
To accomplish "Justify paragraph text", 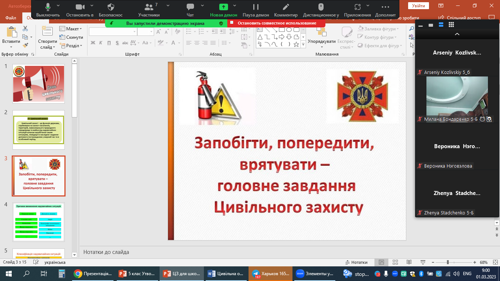I will [x=214, y=43].
